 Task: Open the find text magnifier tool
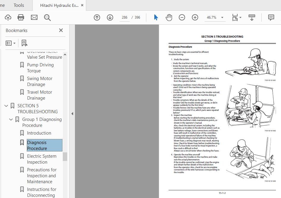point(47,17)
